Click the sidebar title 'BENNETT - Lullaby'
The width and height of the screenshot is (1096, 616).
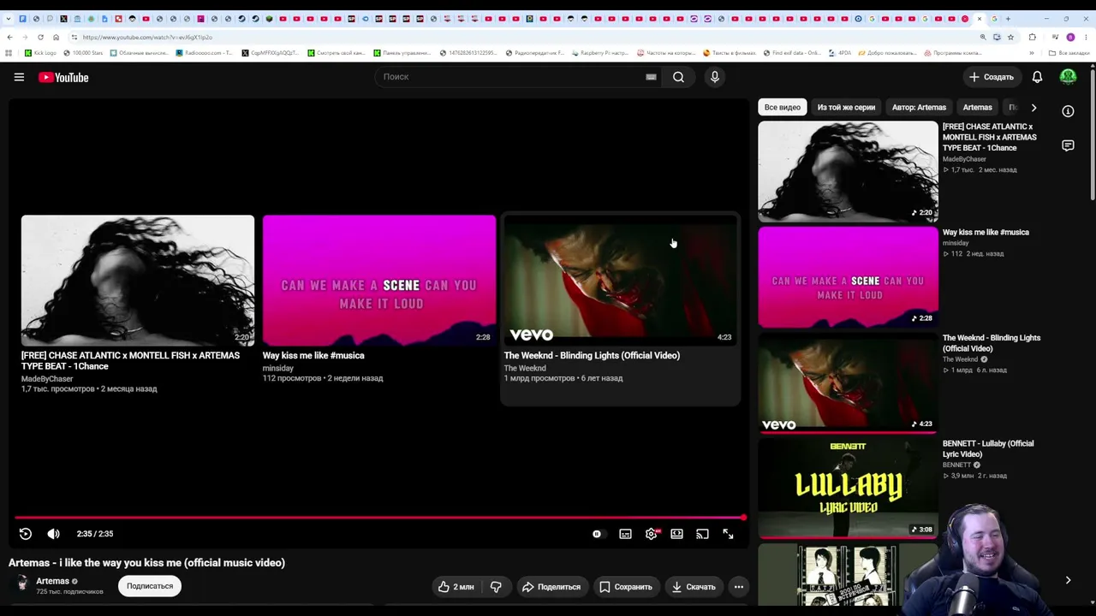point(988,448)
